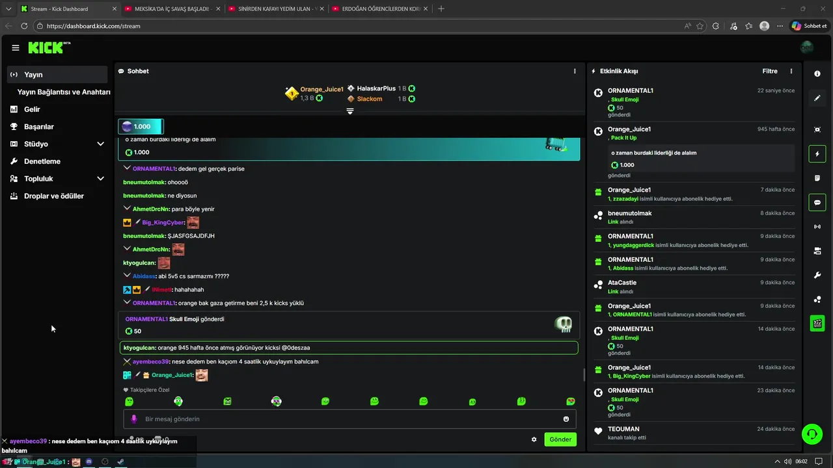Click the browser reload button
Viewport: 833px width, 468px height.
[x=24, y=26]
